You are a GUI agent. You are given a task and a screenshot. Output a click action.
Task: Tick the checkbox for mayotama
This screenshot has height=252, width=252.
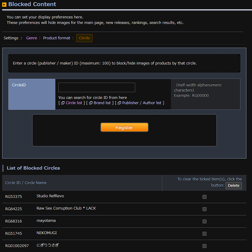tap(204, 222)
